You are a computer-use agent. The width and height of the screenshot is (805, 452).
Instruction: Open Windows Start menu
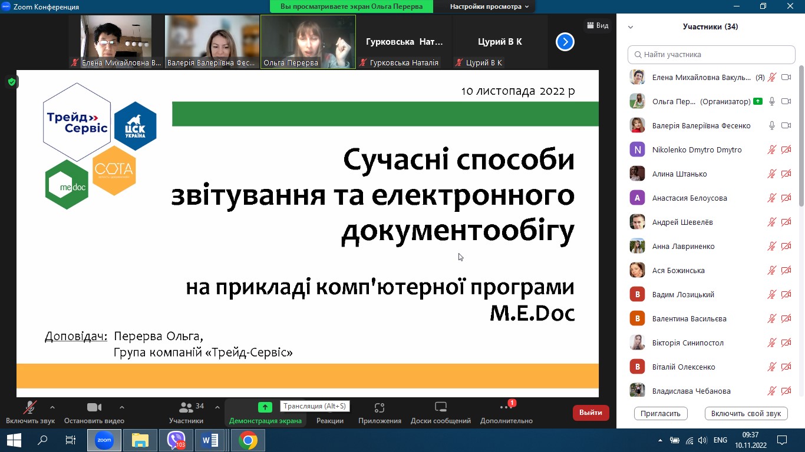tap(14, 440)
